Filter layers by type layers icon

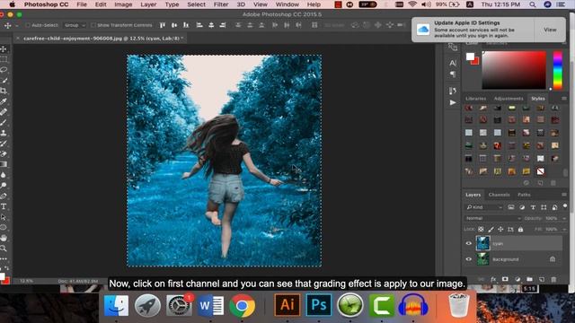(x=533, y=207)
